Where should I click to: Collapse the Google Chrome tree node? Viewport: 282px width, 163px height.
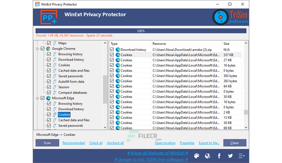pos(37,49)
